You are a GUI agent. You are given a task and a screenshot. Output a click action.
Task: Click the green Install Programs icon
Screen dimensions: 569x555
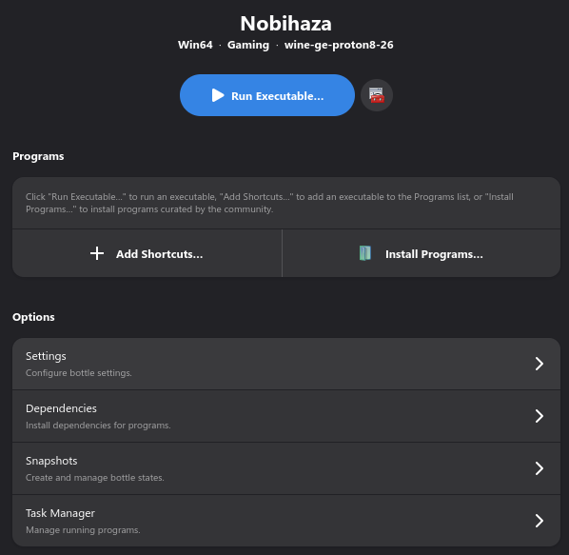click(x=365, y=253)
